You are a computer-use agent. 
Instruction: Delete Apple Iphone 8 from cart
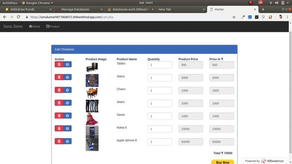[x=59, y=141]
